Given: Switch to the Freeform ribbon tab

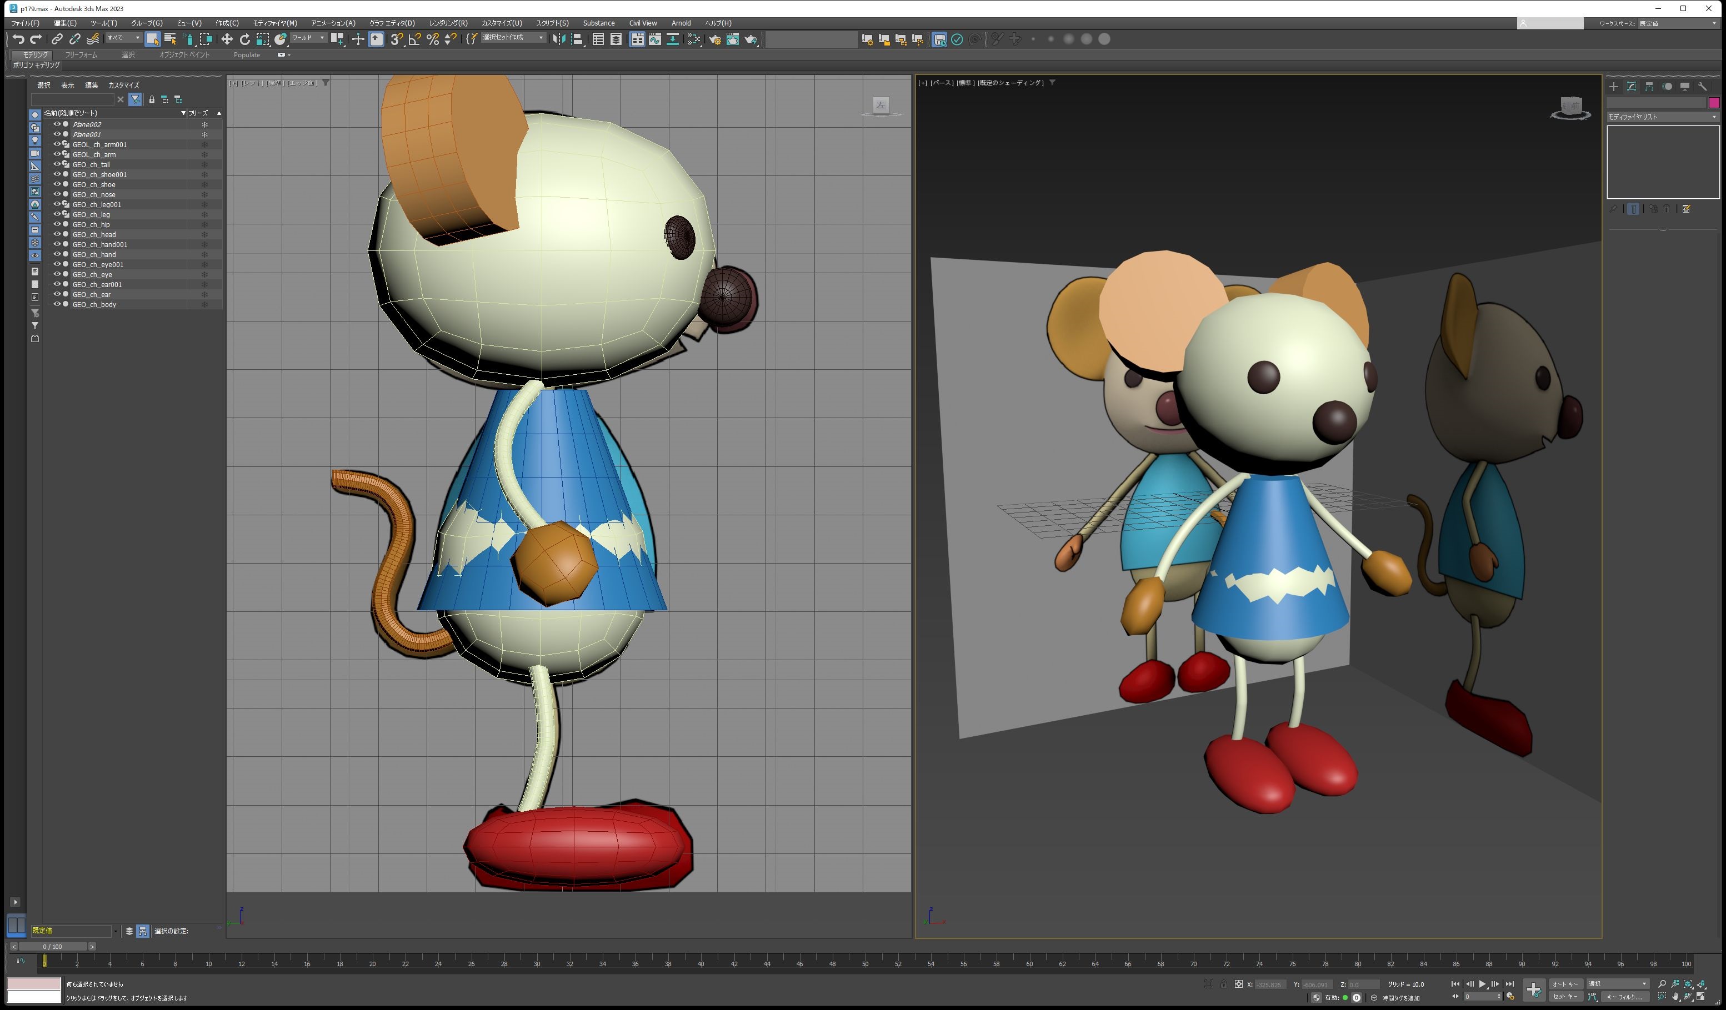Looking at the screenshot, I should tap(82, 55).
